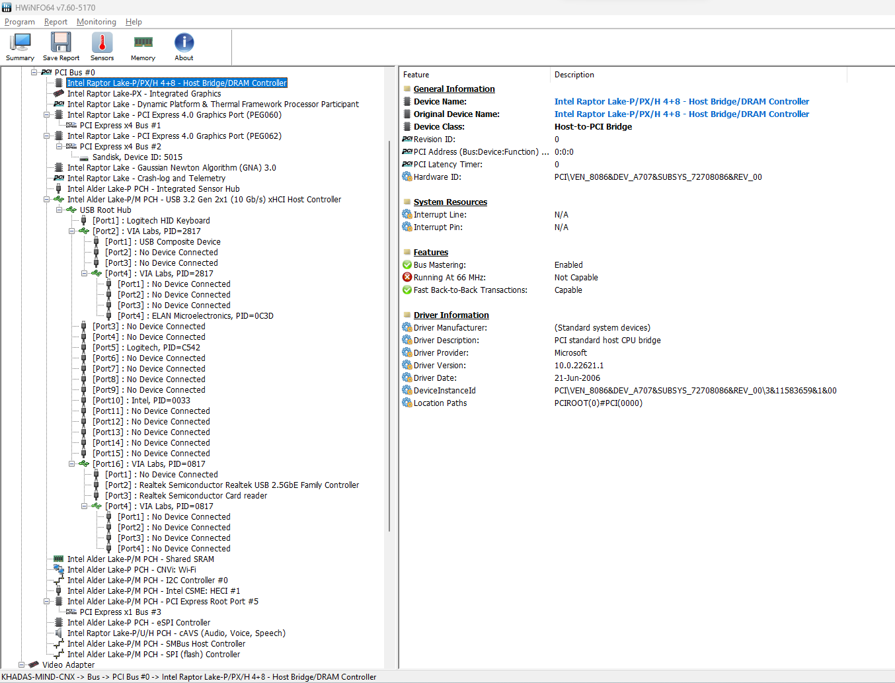Select the SPI (flash) Controller entry

coord(153,655)
